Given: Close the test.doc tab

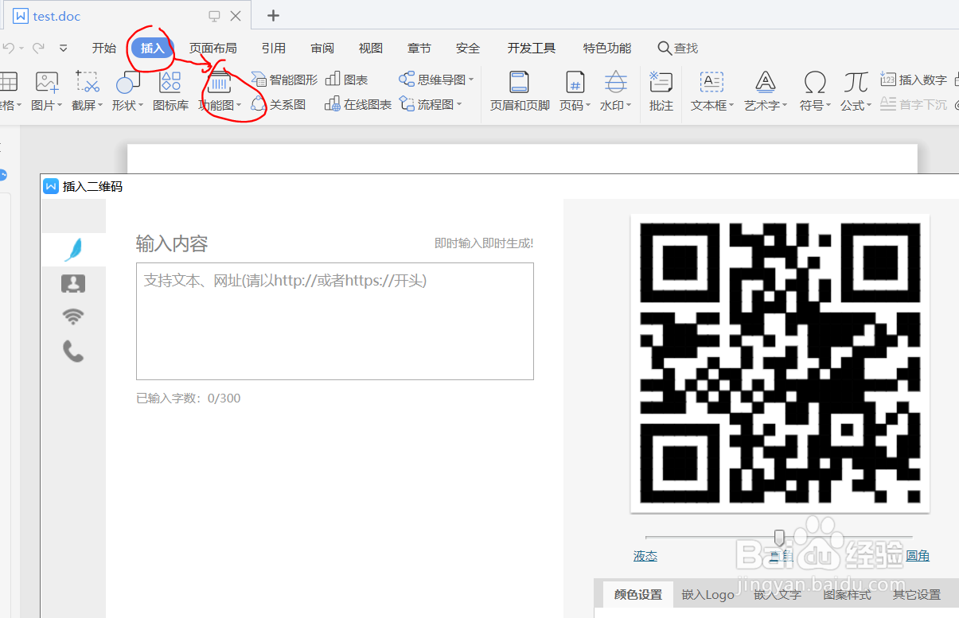Looking at the screenshot, I should tap(236, 16).
